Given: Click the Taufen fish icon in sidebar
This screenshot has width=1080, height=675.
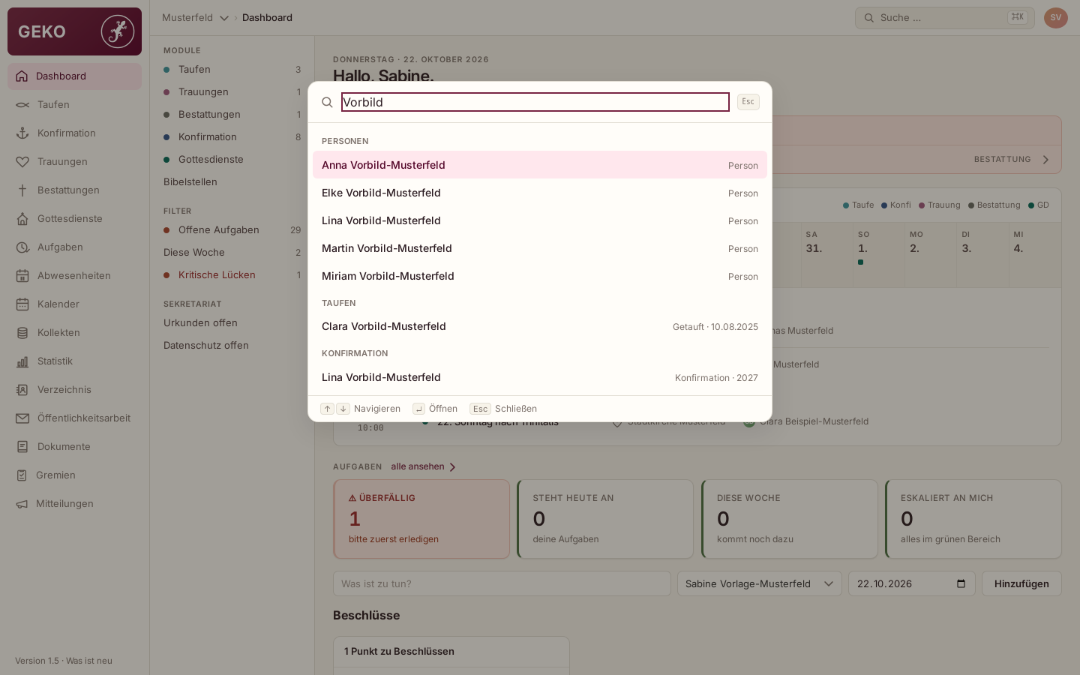Looking at the screenshot, I should click(22, 105).
